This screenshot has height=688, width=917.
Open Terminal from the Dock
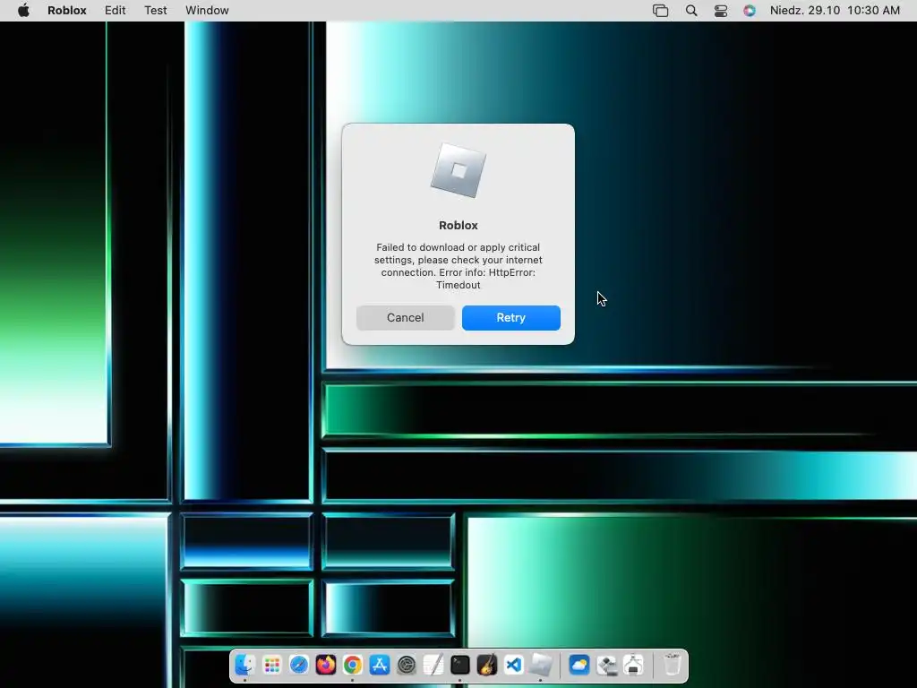click(x=460, y=666)
